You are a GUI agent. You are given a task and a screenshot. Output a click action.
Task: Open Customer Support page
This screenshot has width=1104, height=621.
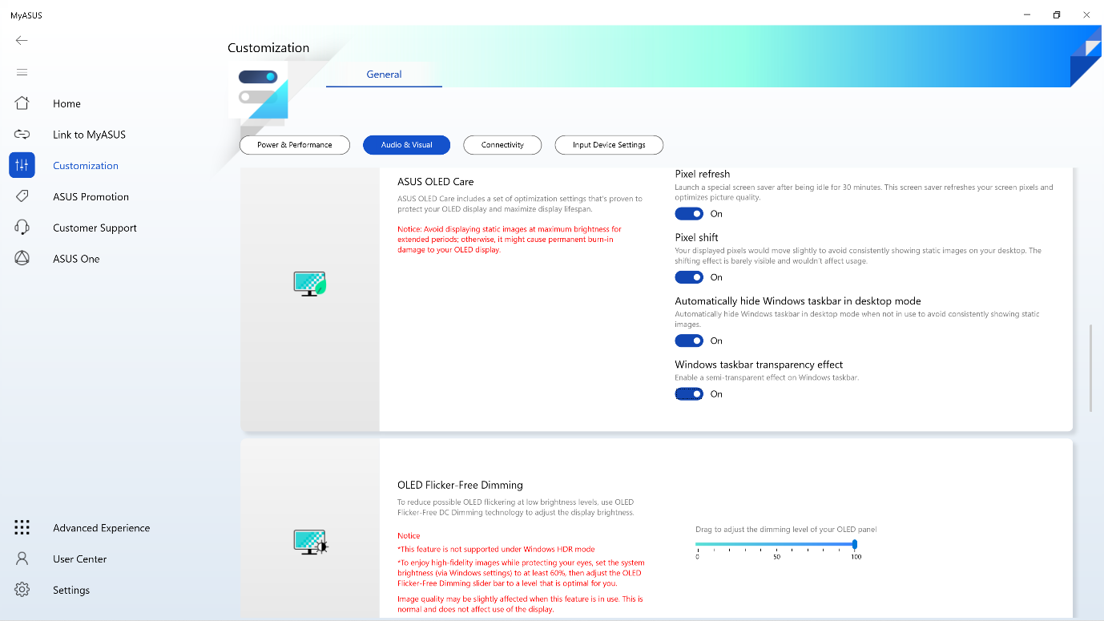tap(95, 228)
